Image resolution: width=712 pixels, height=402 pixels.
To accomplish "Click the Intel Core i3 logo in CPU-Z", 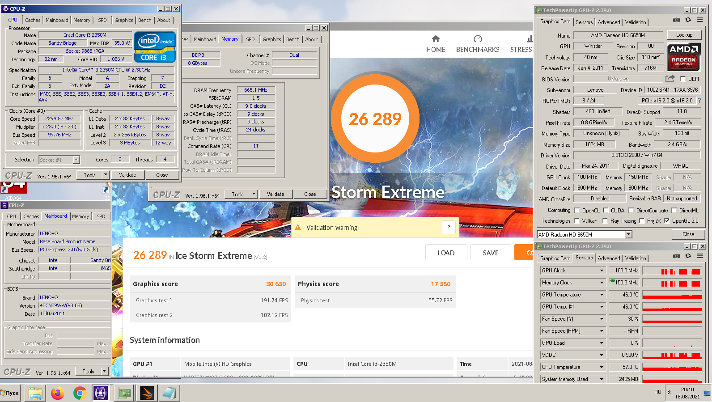I will coord(155,47).
